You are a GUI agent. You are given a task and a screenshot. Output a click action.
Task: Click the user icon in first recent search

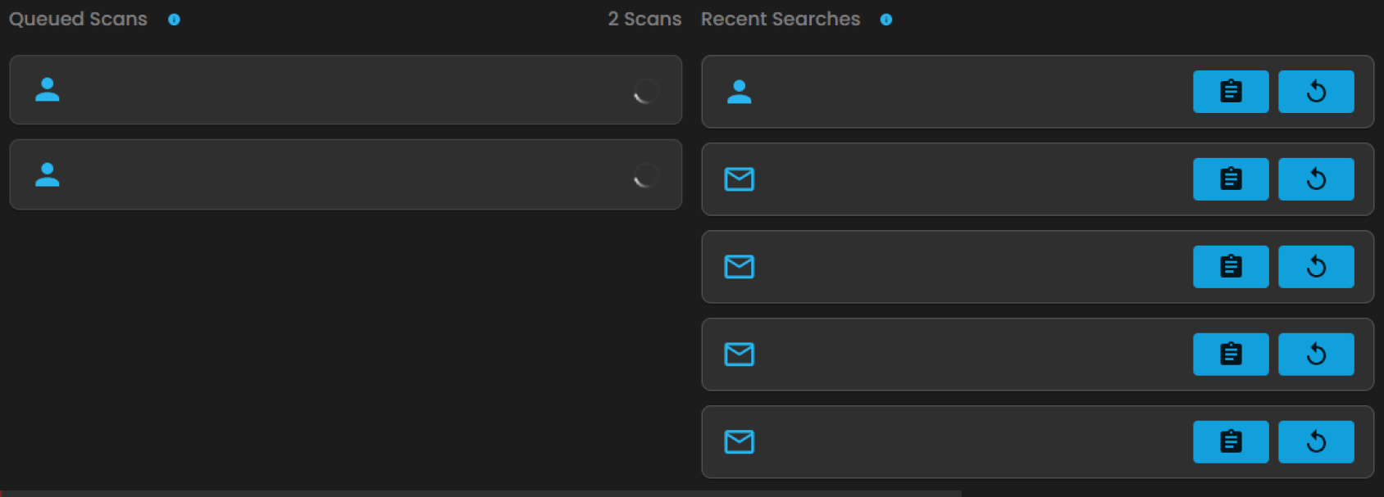click(740, 92)
